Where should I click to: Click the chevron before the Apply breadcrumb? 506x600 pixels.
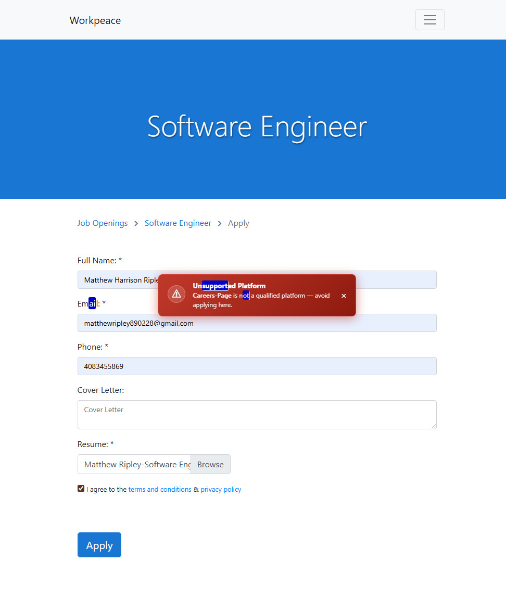click(x=220, y=223)
